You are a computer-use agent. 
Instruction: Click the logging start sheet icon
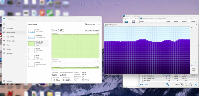click(x=186, y=85)
